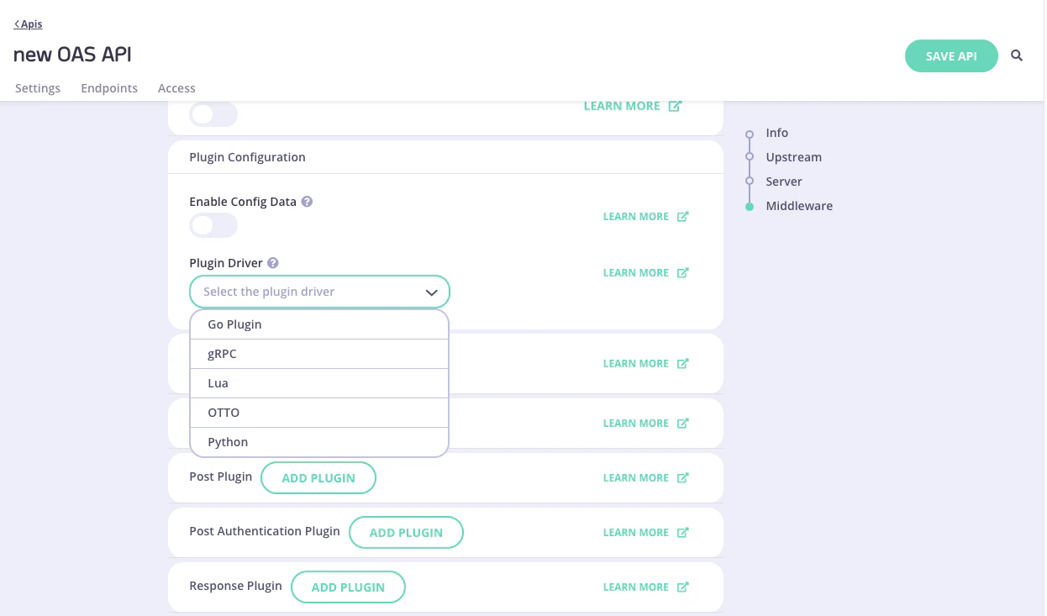Click the Upstream step circle marker
This screenshot has width=1047, height=616.
749,157
